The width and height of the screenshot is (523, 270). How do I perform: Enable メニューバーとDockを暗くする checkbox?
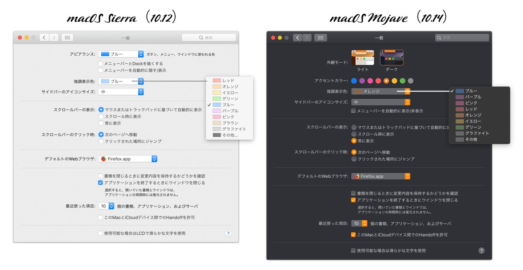(100, 64)
